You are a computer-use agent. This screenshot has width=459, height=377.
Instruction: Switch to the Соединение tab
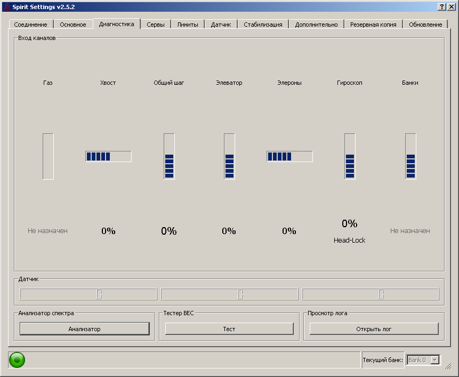pos(30,25)
